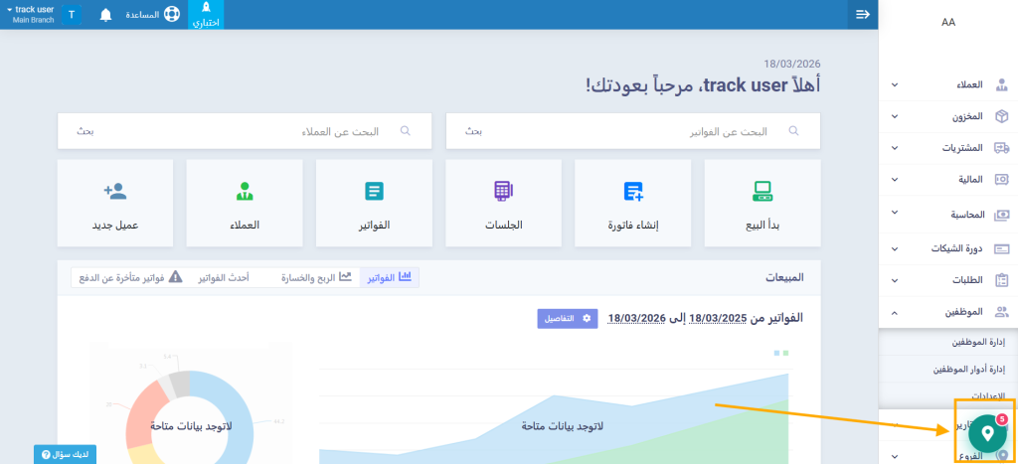
Task: Open the المساعدة help lifebuoy icon
Action: tap(172, 15)
